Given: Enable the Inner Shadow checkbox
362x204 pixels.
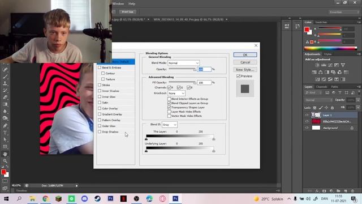Looking at the screenshot, I should pos(100,91).
